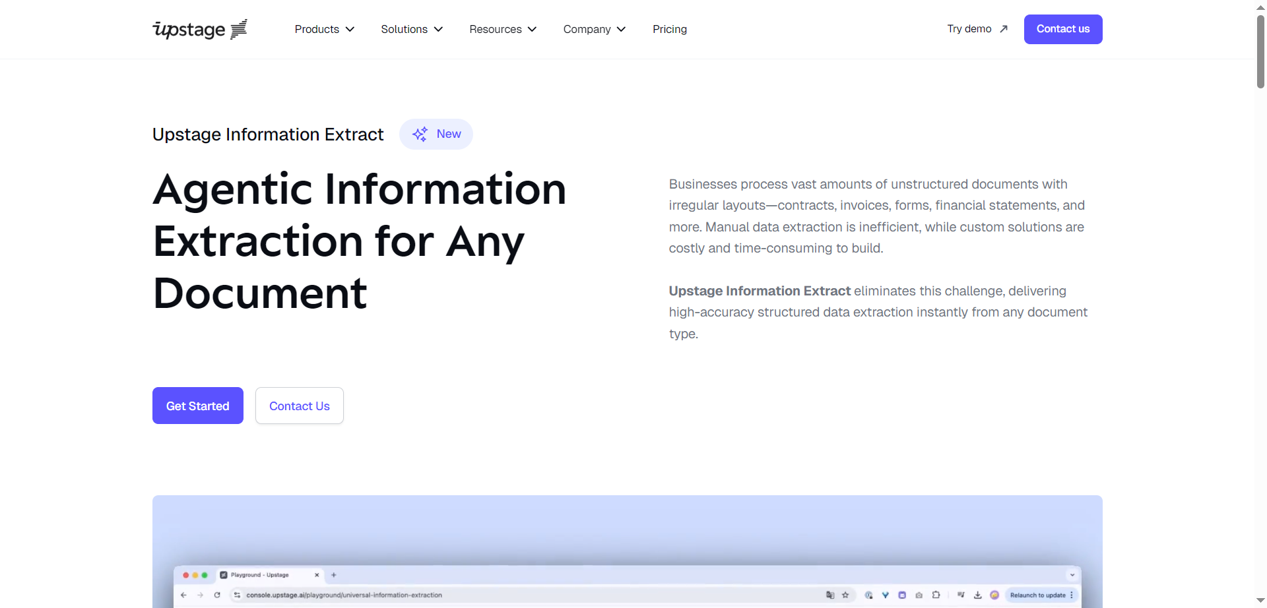1267x608 pixels.
Task: Click the extensions puzzle icon
Action: [x=936, y=595]
